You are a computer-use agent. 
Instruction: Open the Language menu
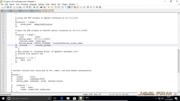pyautogui.click(x=33, y=4)
